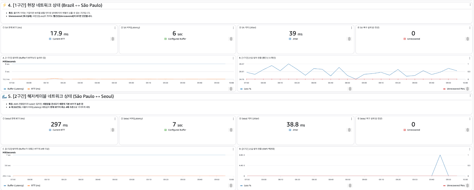
Task: Open chart D 손실 방어 현황 widget menu
Action: pos(470,149)
